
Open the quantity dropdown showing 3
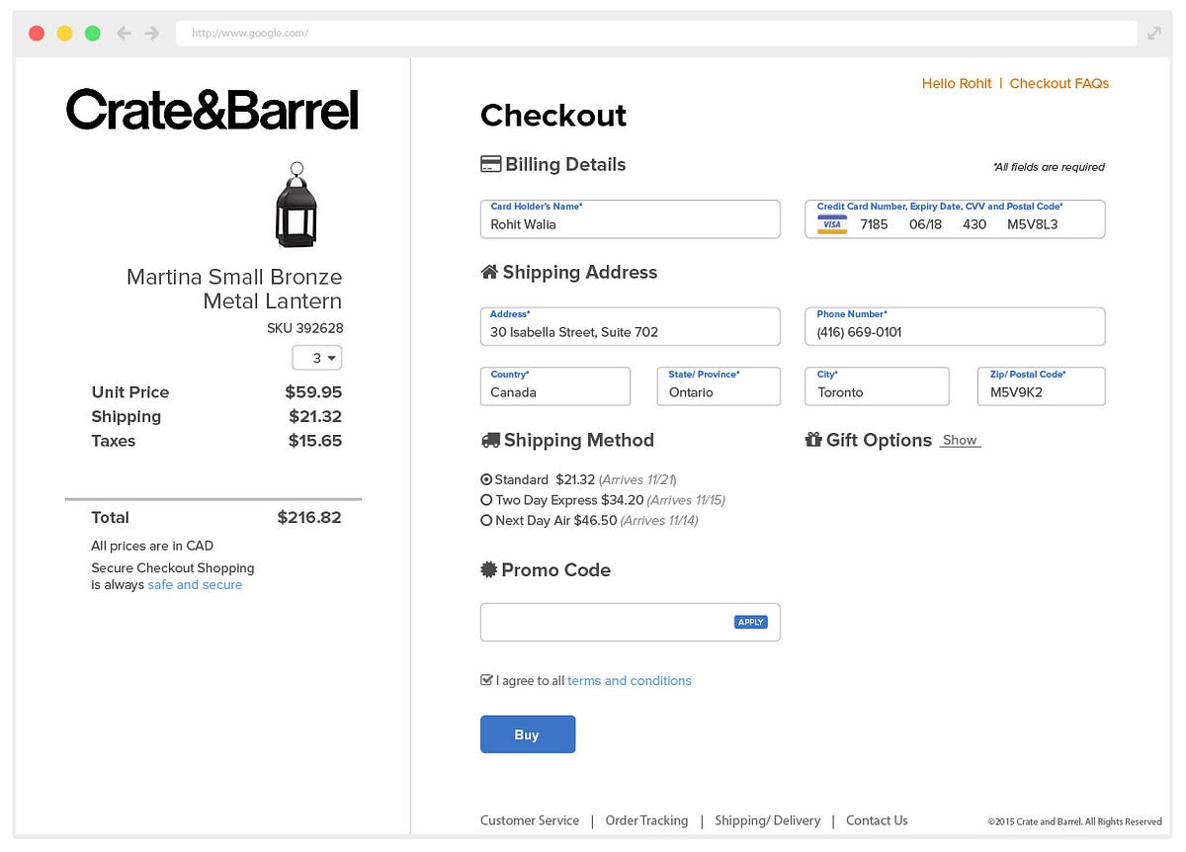(317, 358)
